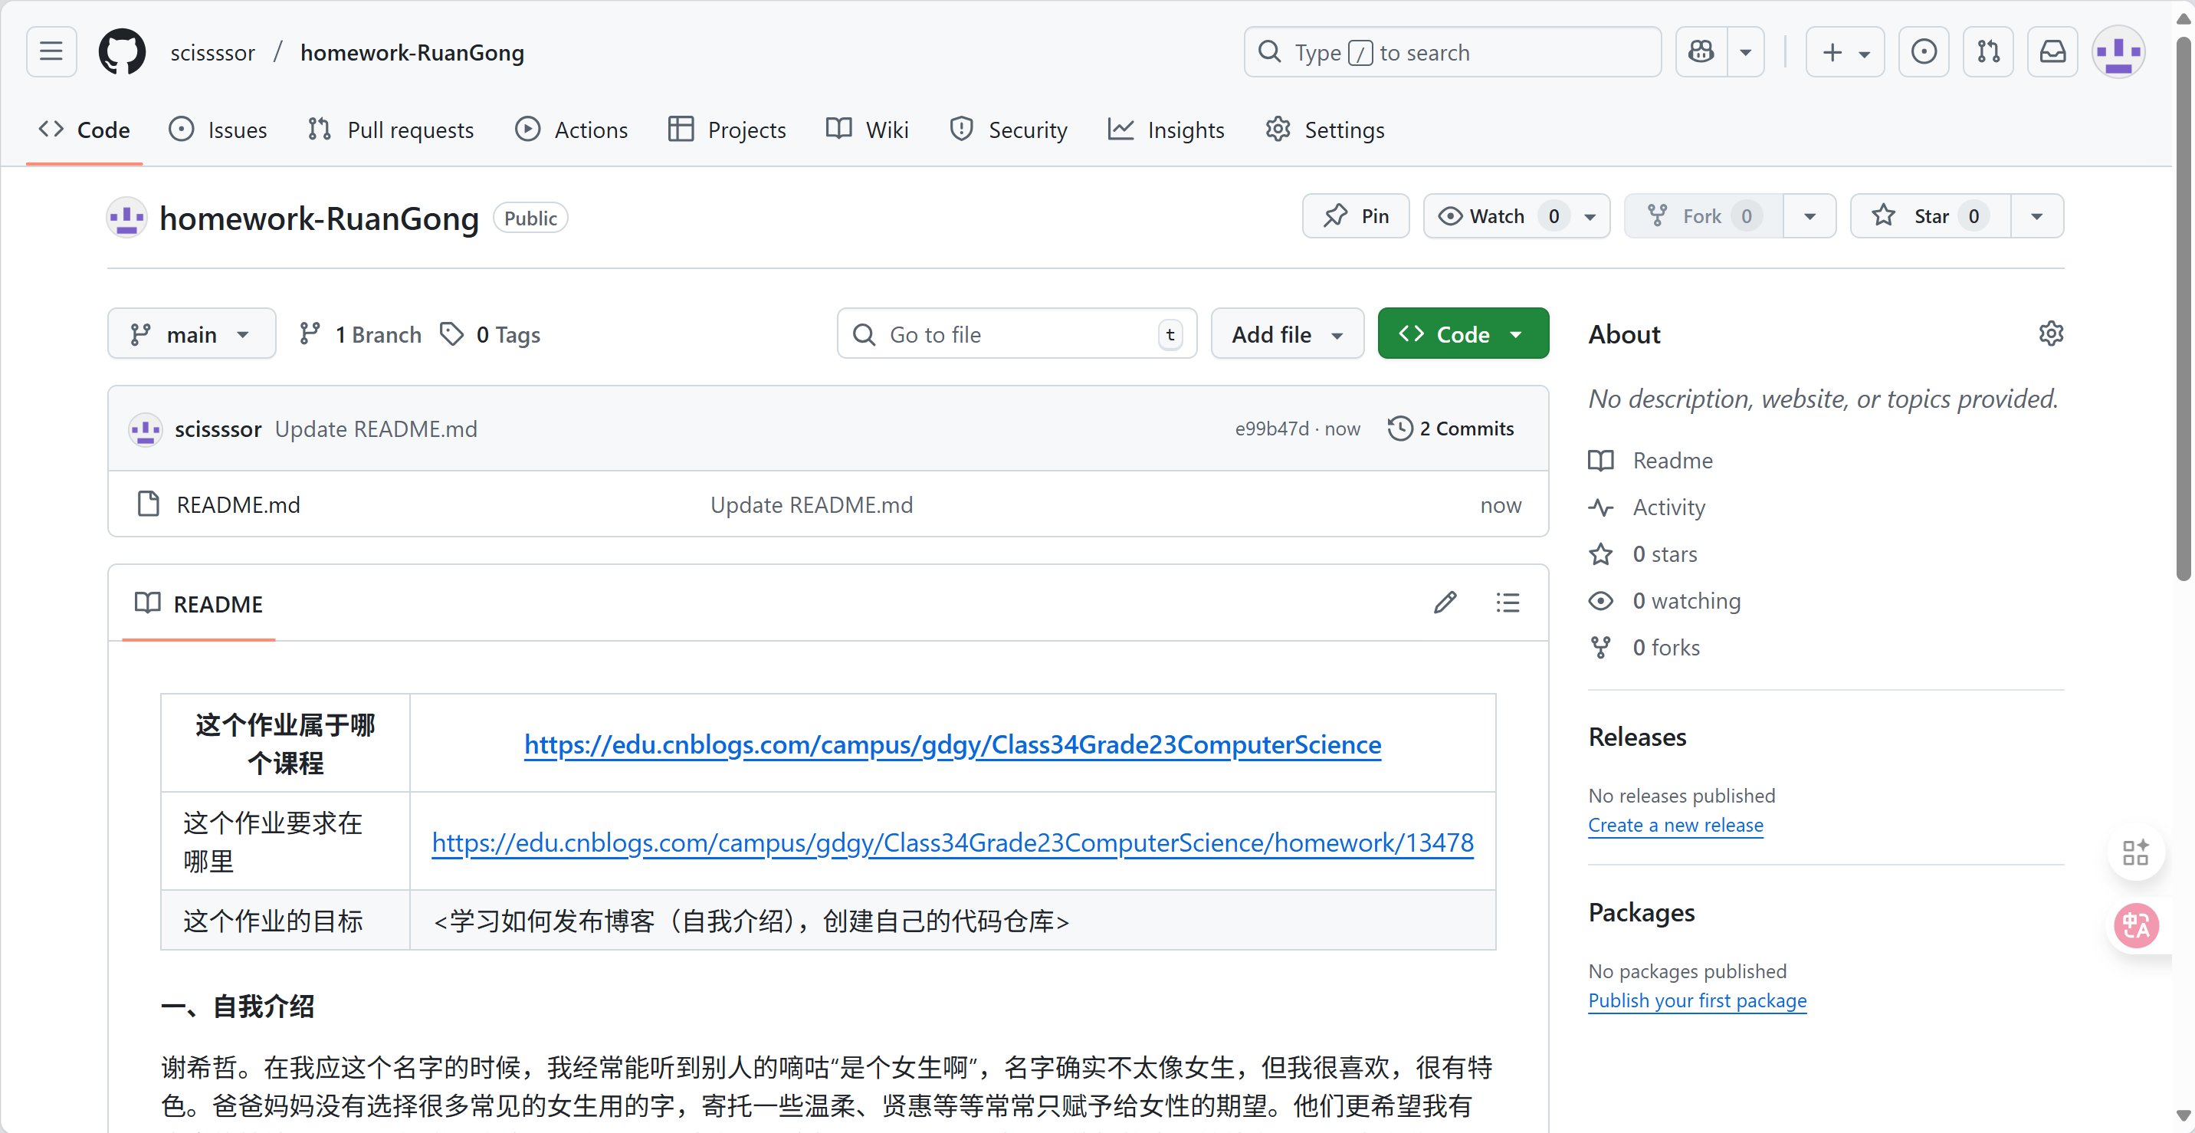2195x1133 pixels.
Task: Open the issues icon in header
Action: point(1923,52)
